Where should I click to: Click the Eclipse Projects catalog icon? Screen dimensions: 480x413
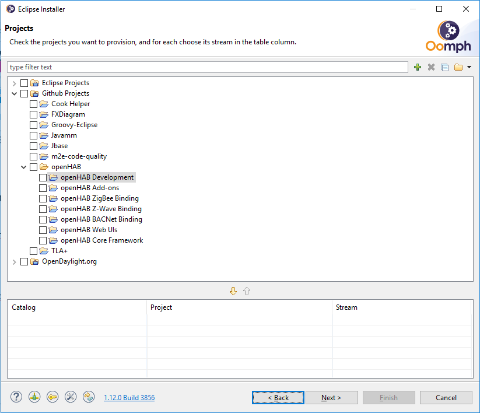pos(34,83)
